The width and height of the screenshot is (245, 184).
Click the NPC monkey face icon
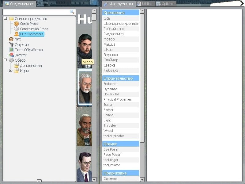[x=11, y=39]
